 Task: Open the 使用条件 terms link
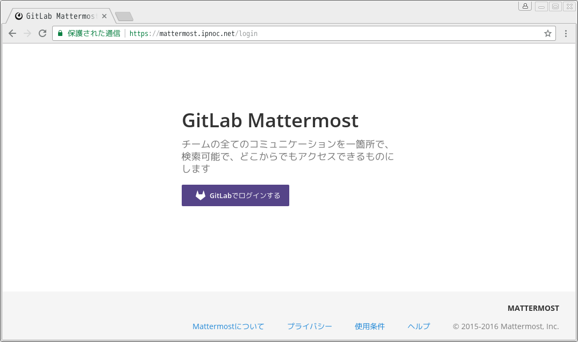point(369,326)
